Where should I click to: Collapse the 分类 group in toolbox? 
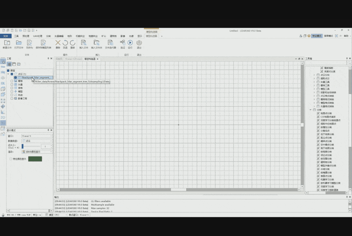[x=311, y=110]
